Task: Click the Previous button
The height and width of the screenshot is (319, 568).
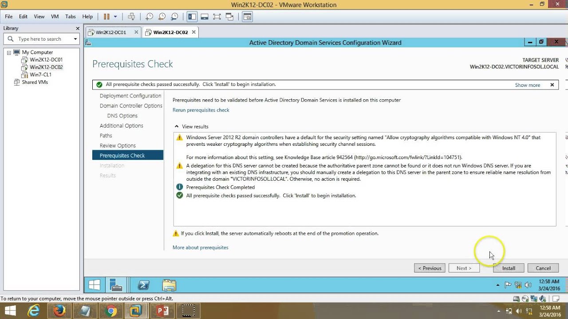Action: [430, 268]
